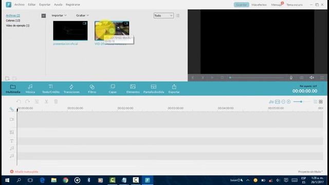Screen dimensions: 329x185
Task: Select Vídeo de ejemplo (1) category
Action: (17, 26)
